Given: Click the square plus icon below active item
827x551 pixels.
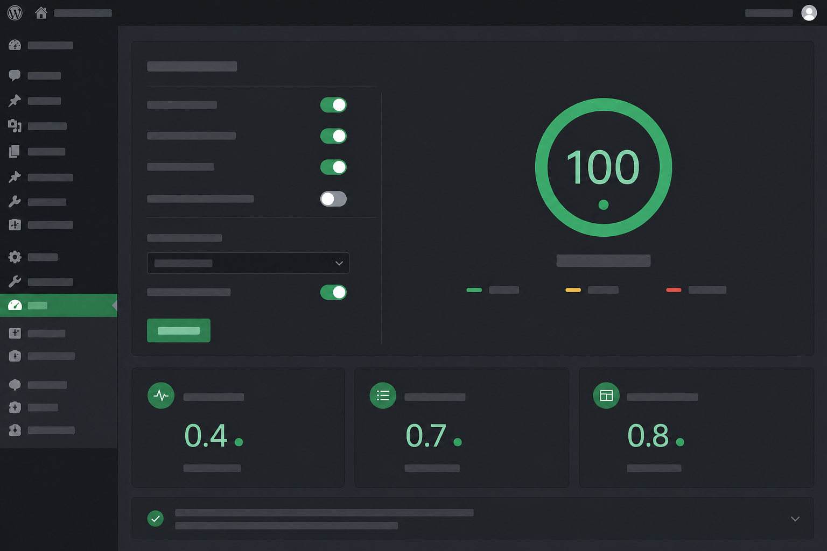Looking at the screenshot, I should (15, 333).
